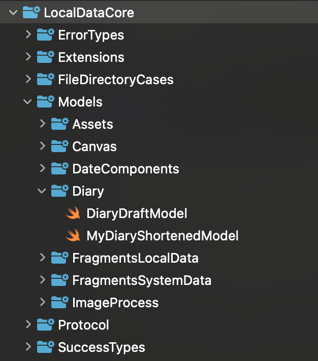The width and height of the screenshot is (318, 361).
Task: Collapse the LocalDataCore root chevron
Action: tap(14, 13)
